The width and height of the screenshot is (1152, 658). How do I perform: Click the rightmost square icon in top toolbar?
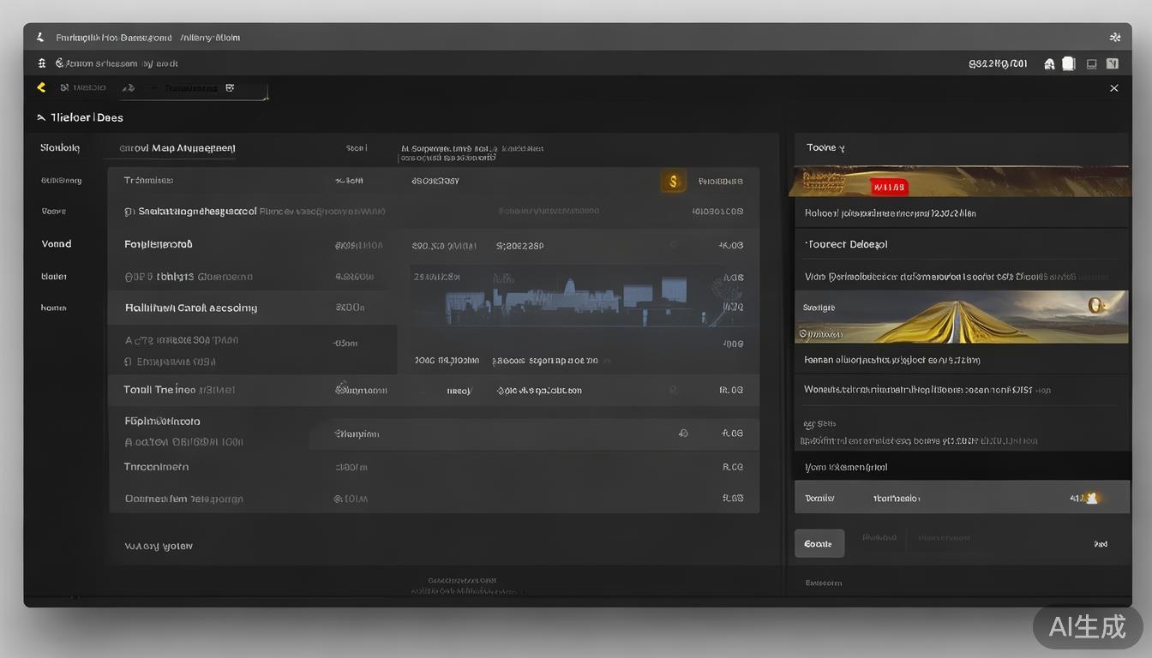[1113, 63]
